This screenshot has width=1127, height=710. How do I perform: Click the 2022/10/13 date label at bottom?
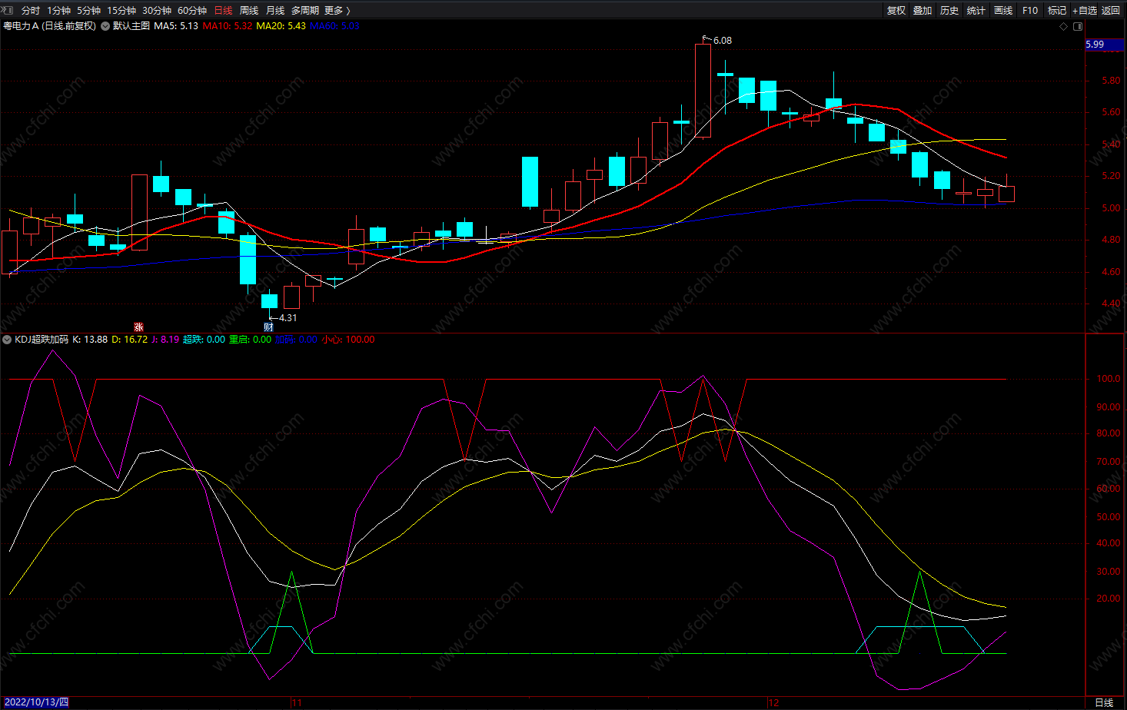[36, 702]
